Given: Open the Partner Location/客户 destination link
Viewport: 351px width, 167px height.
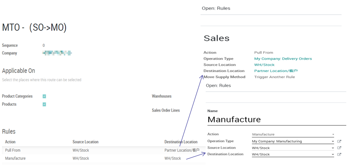Looking at the screenshot, I should [276, 71].
